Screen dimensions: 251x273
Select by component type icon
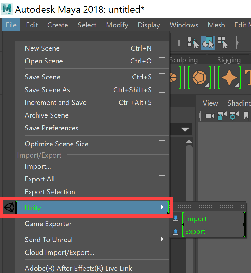click(x=223, y=43)
